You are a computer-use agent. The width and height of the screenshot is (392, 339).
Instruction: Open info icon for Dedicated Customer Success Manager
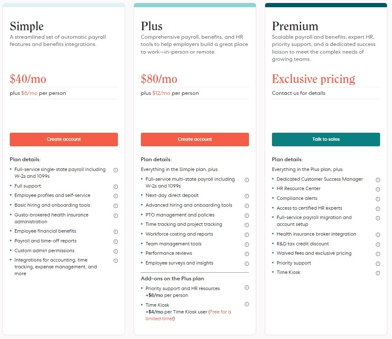tap(378, 180)
